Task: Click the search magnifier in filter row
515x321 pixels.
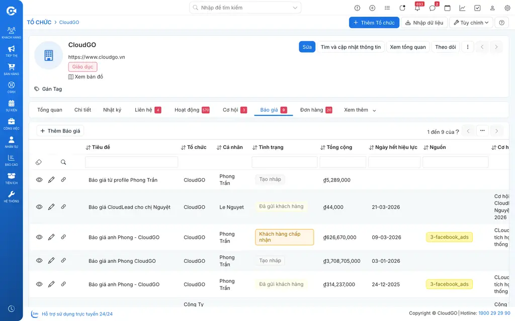Action: (x=63, y=162)
